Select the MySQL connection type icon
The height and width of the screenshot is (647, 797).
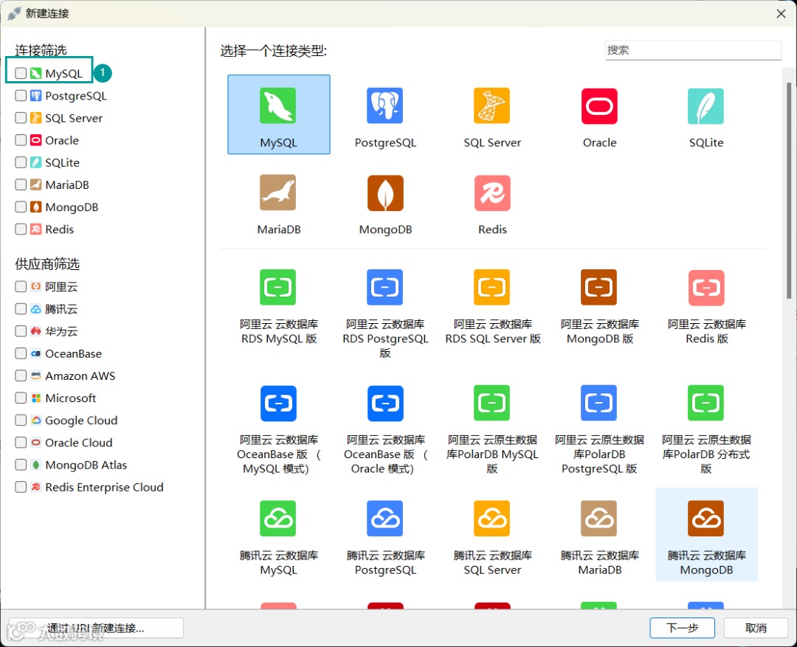(x=278, y=105)
